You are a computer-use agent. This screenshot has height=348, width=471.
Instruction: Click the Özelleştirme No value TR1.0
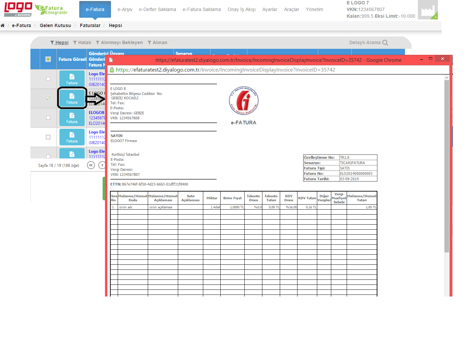point(345,157)
